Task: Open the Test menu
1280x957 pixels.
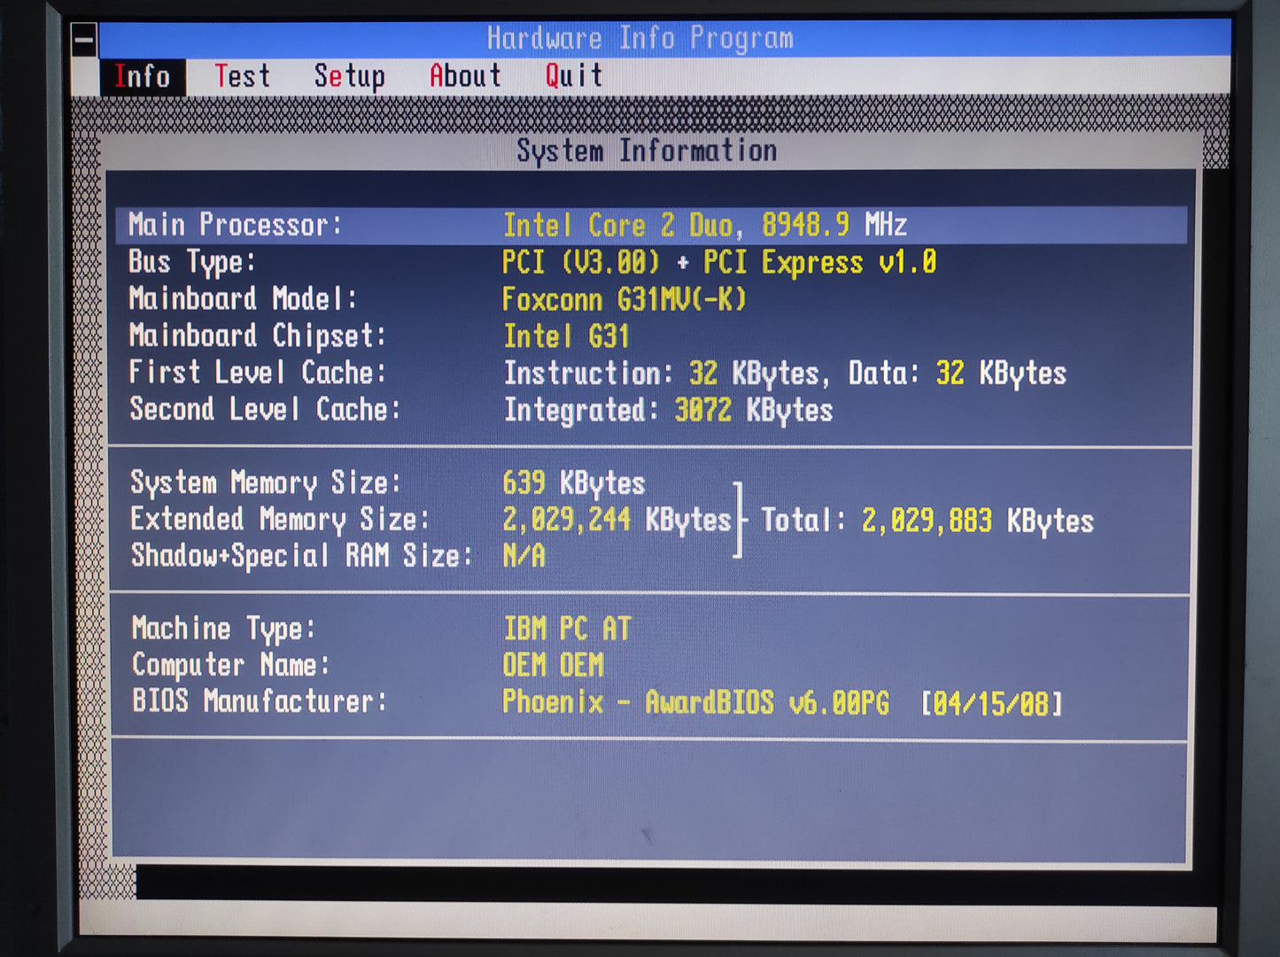Action: coord(242,76)
